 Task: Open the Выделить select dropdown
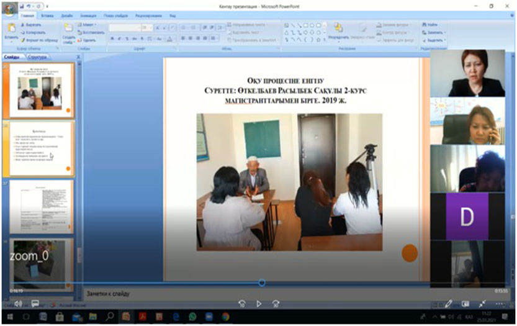(434, 40)
